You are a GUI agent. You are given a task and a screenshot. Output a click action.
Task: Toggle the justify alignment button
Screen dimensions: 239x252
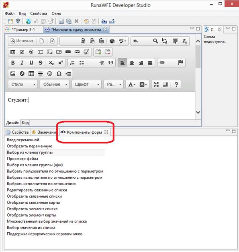pos(150,63)
